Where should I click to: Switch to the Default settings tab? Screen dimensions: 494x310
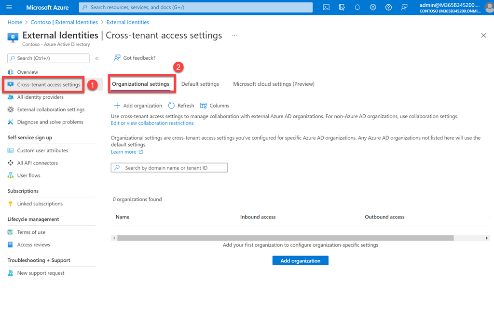(200, 84)
